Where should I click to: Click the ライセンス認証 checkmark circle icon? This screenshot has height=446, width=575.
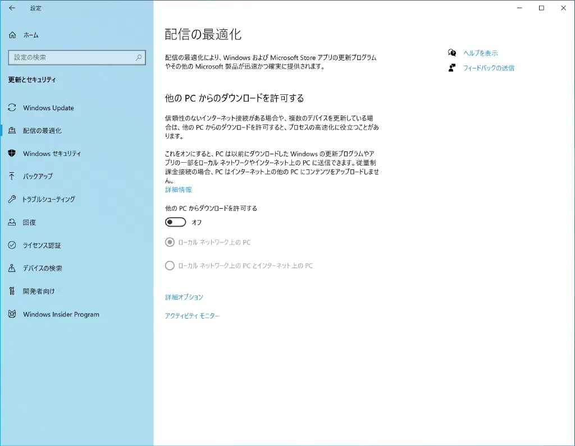point(12,245)
